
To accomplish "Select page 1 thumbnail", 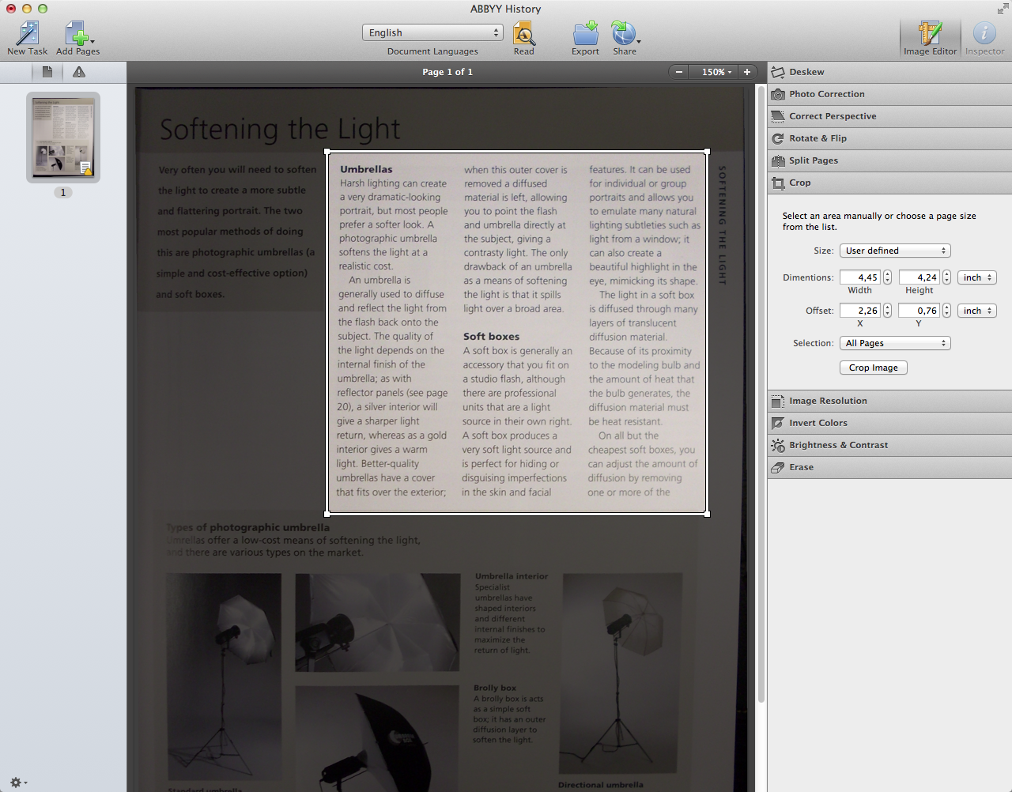I will point(63,138).
